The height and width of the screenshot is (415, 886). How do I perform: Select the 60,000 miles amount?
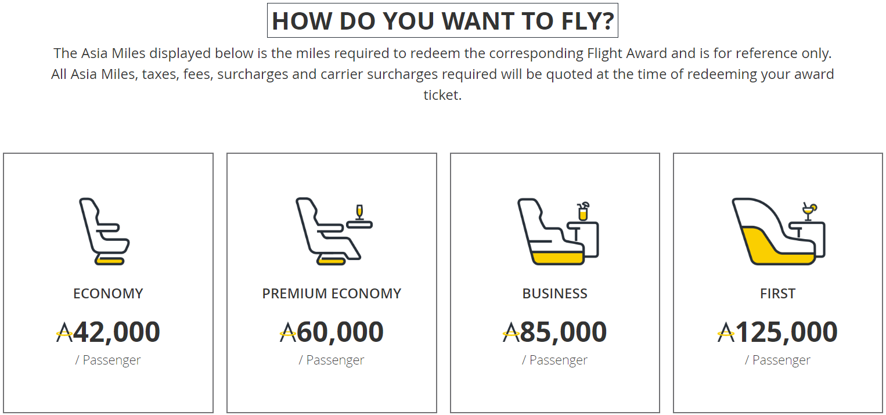340,333
